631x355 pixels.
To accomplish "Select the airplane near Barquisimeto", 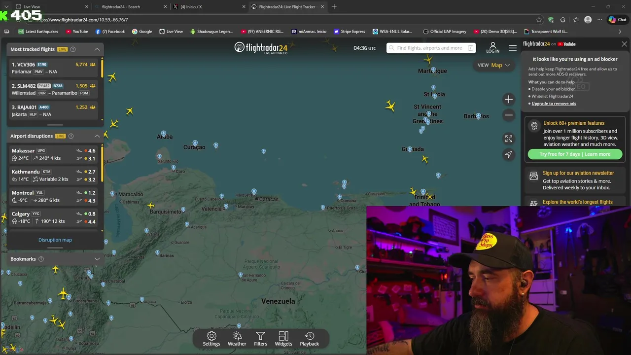I will point(150,205).
